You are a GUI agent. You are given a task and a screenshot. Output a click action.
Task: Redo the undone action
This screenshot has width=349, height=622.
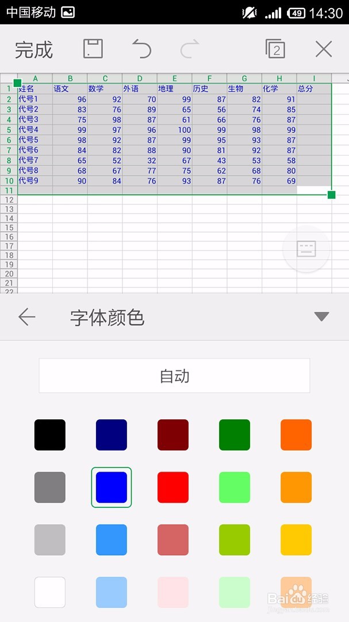coord(189,49)
